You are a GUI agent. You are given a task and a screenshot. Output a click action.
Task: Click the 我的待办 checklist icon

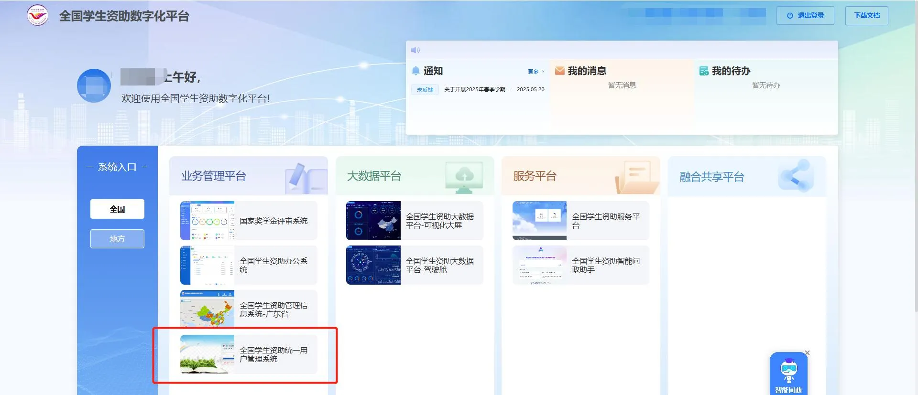tap(704, 71)
